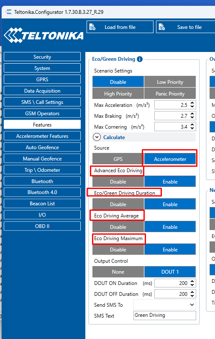Open the Beacon List section
Viewport: 215px width, 339px height.
coord(42,204)
